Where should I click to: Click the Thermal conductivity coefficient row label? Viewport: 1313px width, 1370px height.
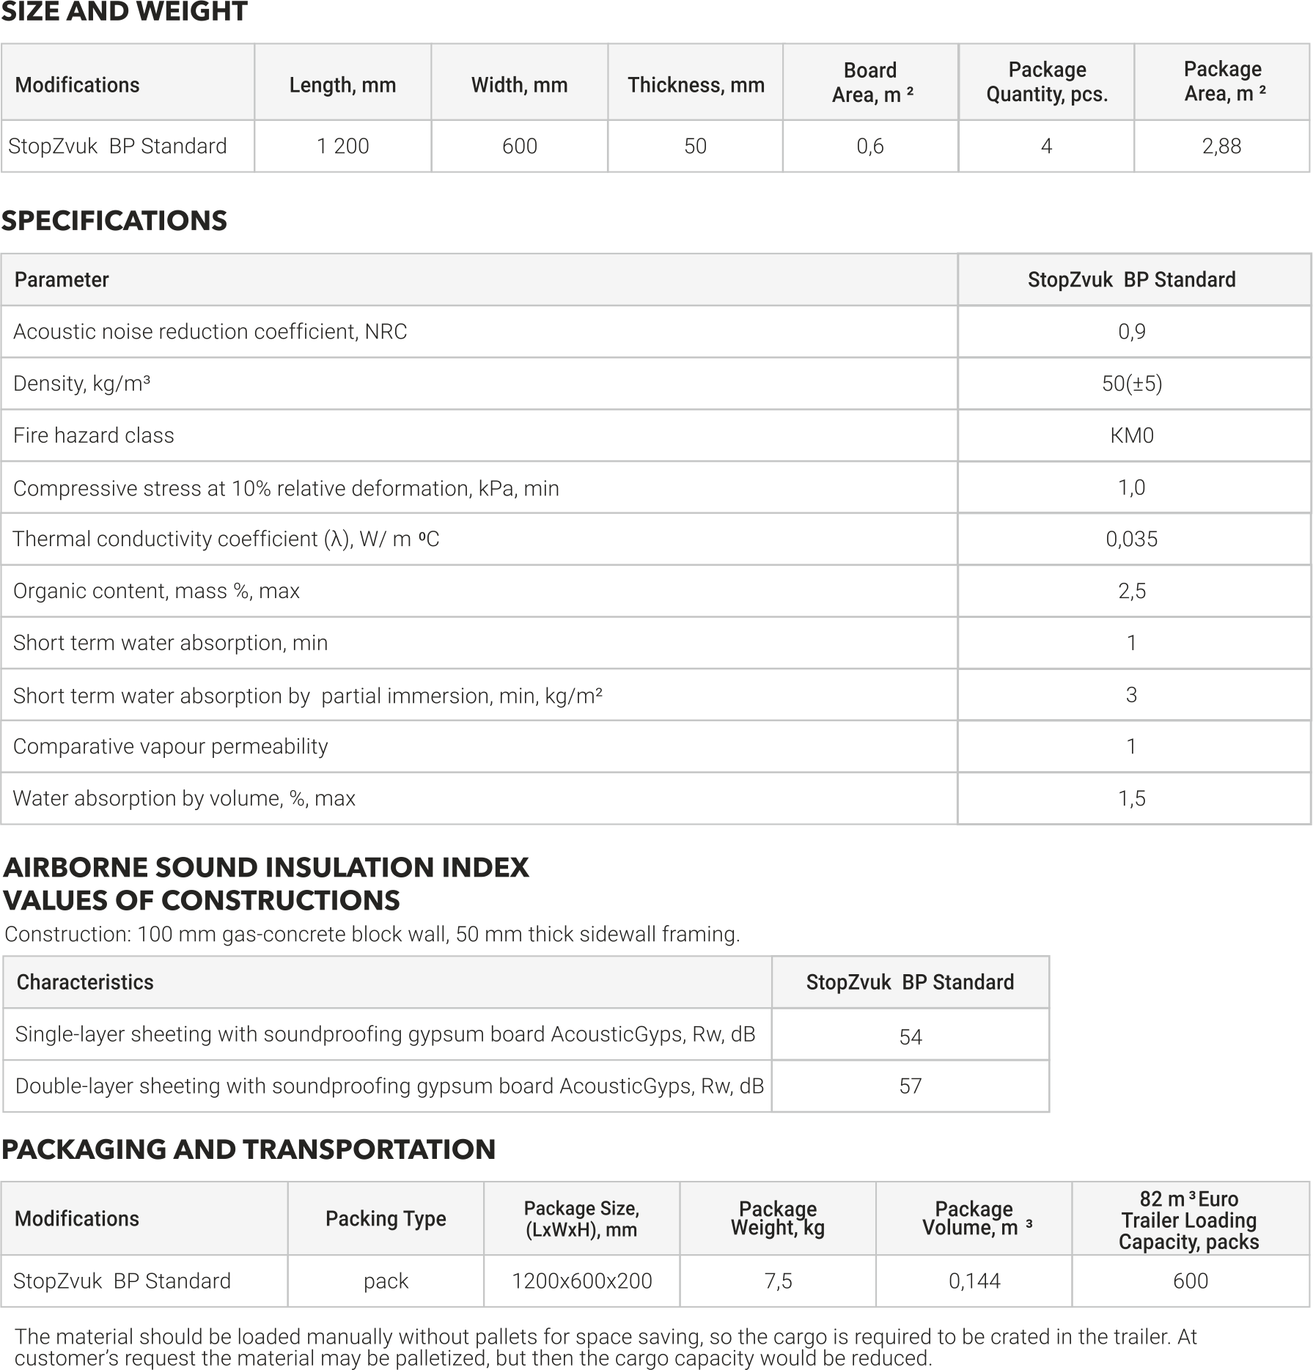tap(227, 539)
